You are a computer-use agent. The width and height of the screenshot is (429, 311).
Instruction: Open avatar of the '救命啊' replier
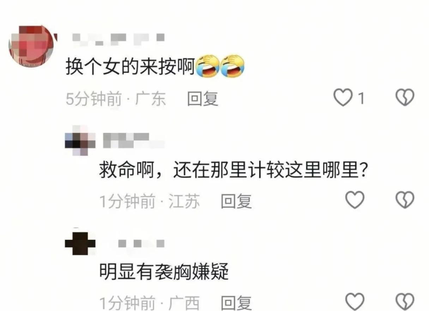point(80,140)
